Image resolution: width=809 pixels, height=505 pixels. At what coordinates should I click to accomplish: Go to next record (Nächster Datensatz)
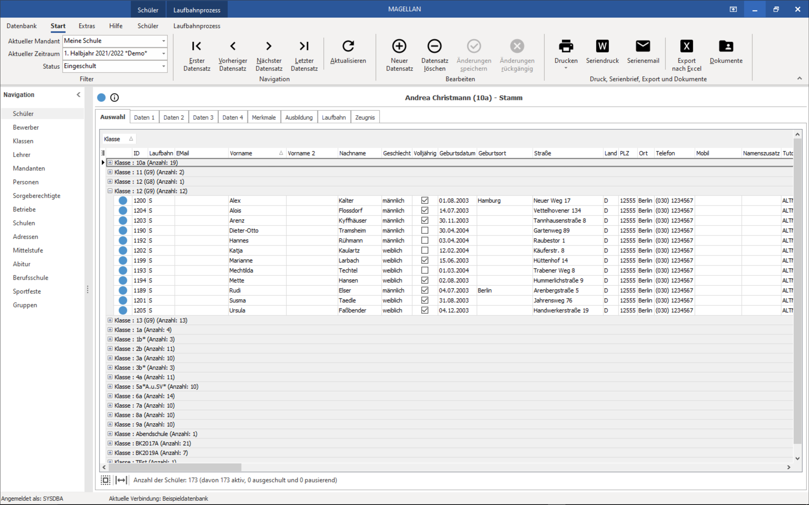[269, 55]
